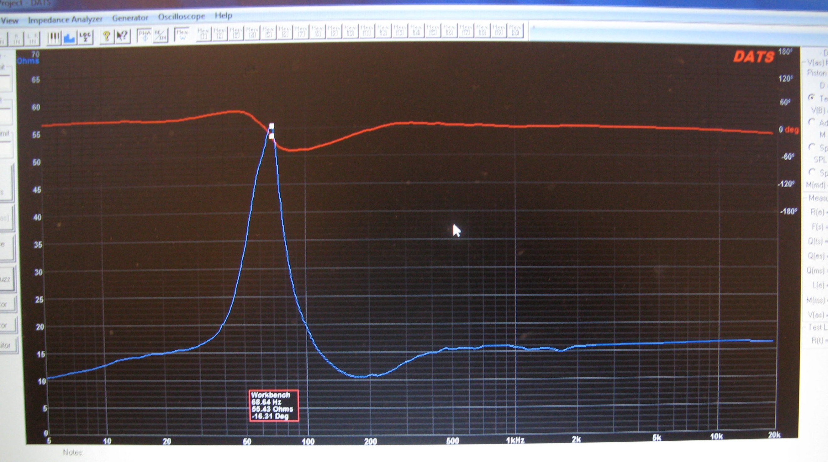Image resolution: width=828 pixels, height=462 pixels.
Task: Select memory slot Mem [5]
Action: click(x=269, y=33)
